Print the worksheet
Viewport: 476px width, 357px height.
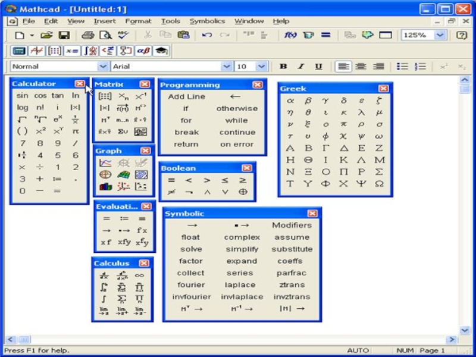(x=87, y=35)
